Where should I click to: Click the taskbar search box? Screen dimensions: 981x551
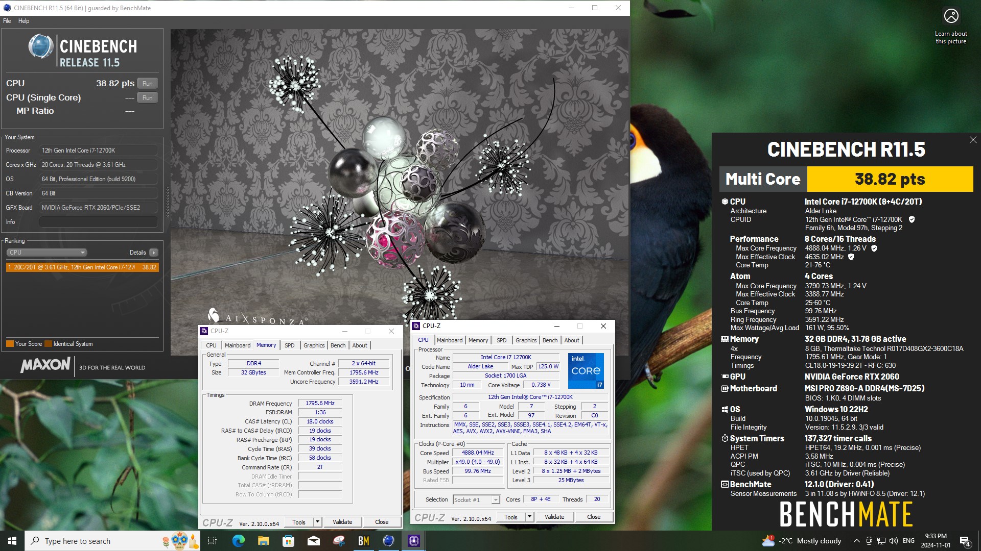pyautogui.click(x=112, y=541)
